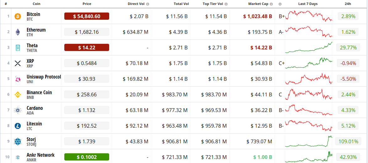Click XRP rating C+
The width and height of the screenshot is (368, 163).
tap(282, 63)
